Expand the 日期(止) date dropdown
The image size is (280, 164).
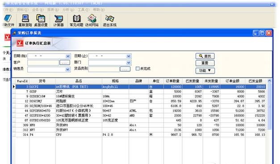pos(129,56)
